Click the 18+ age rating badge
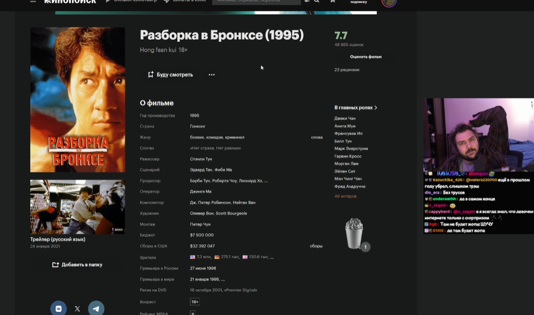534x315 pixels. point(195,302)
